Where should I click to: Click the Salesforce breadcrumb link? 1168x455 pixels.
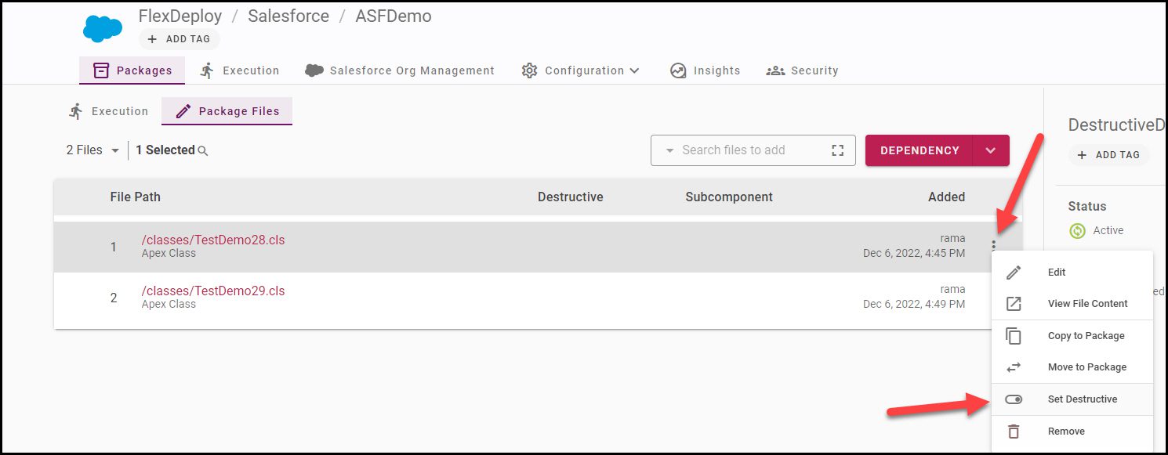click(288, 16)
